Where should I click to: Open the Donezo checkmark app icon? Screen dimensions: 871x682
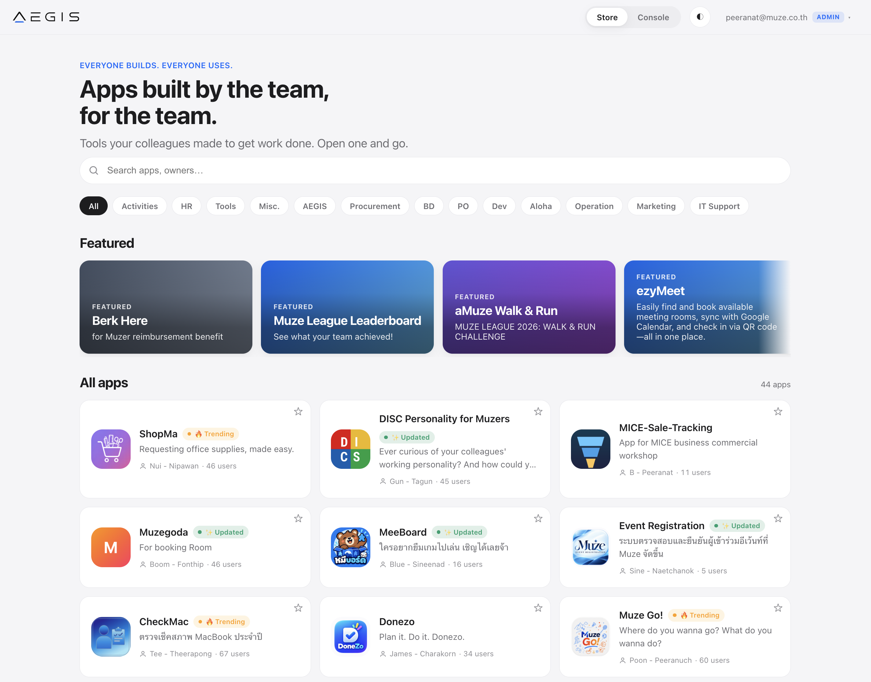pos(350,636)
